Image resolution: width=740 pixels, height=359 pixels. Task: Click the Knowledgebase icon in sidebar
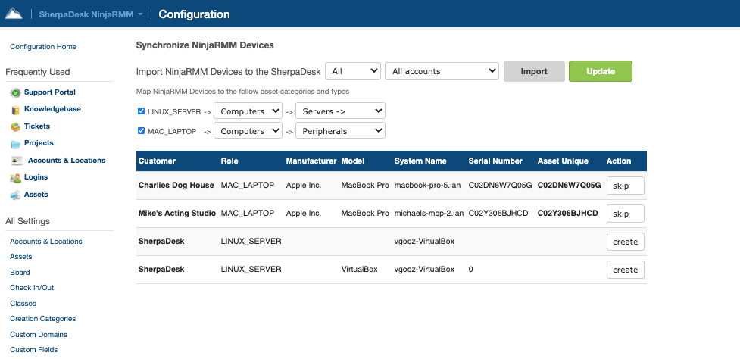[16, 110]
